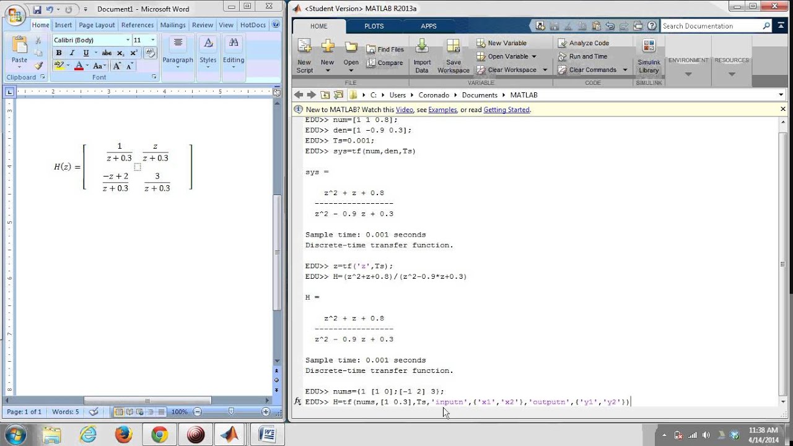Open the Examples link in MATLAB
The width and height of the screenshot is (793, 446).
point(442,110)
